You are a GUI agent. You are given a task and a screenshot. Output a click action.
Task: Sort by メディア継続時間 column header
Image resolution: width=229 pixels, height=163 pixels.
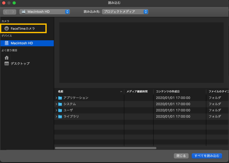click(137, 91)
